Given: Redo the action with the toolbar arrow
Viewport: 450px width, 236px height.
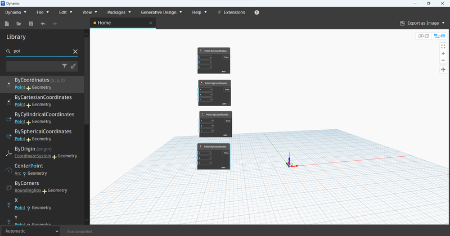Looking at the screenshot, I should tap(55, 24).
